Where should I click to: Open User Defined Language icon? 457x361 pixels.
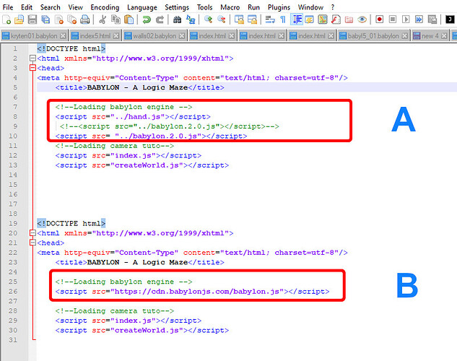tap(310, 19)
